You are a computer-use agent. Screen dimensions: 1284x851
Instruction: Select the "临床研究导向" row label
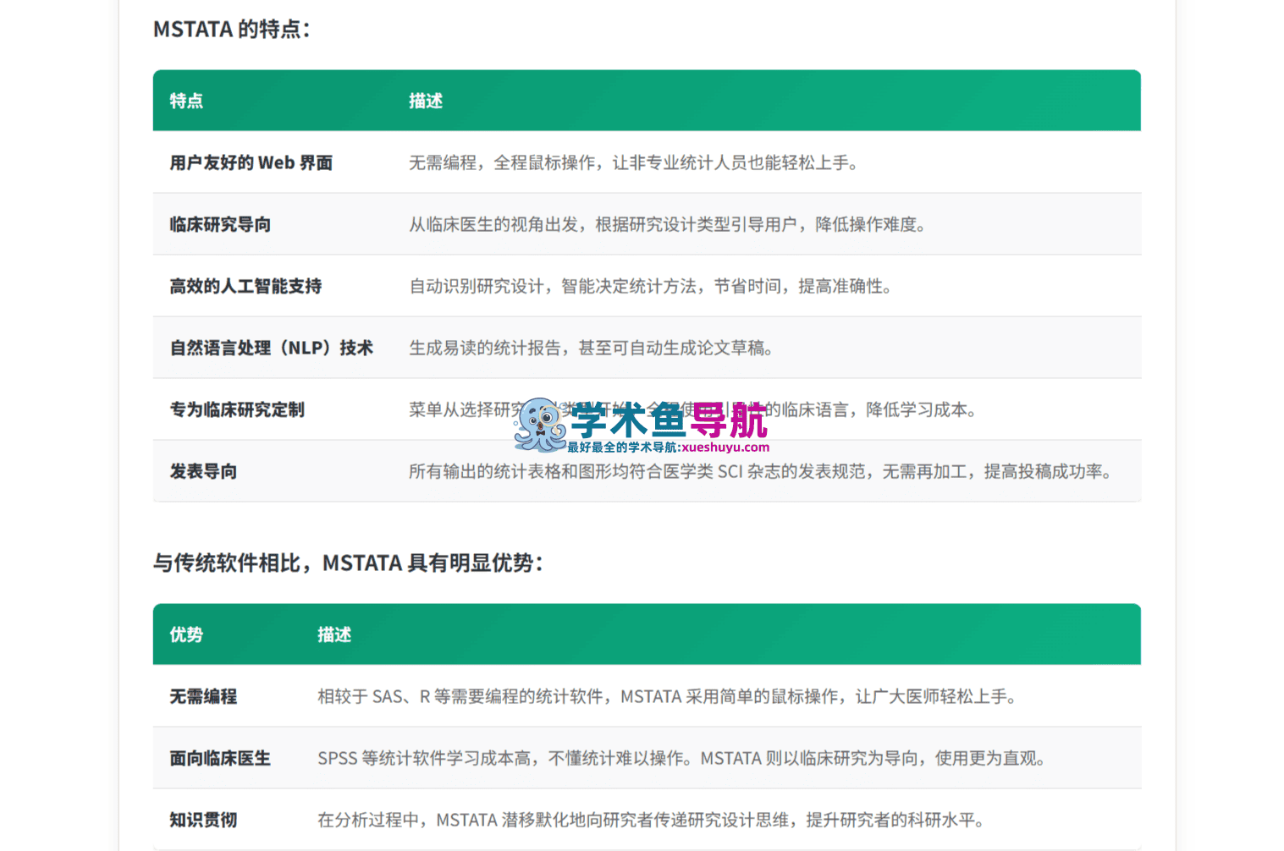[x=220, y=224]
